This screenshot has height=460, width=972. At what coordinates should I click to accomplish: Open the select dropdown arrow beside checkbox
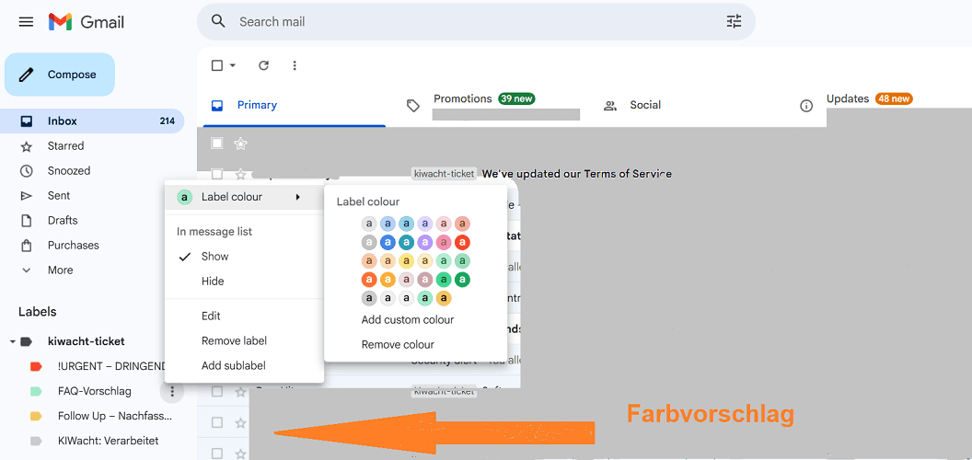click(x=233, y=65)
